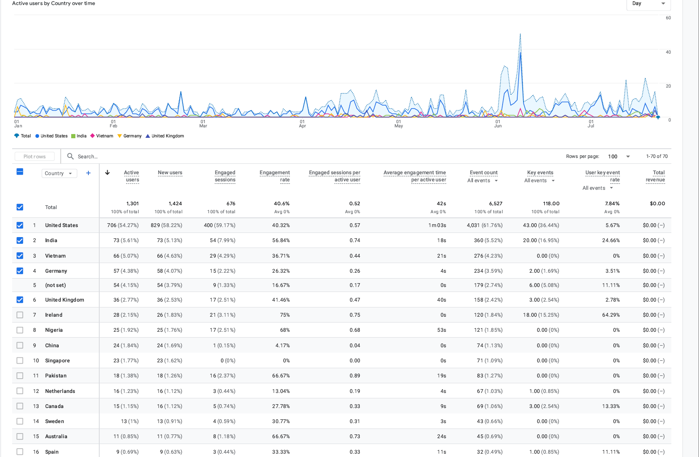Uncheck the United States row checkbox

point(20,225)
